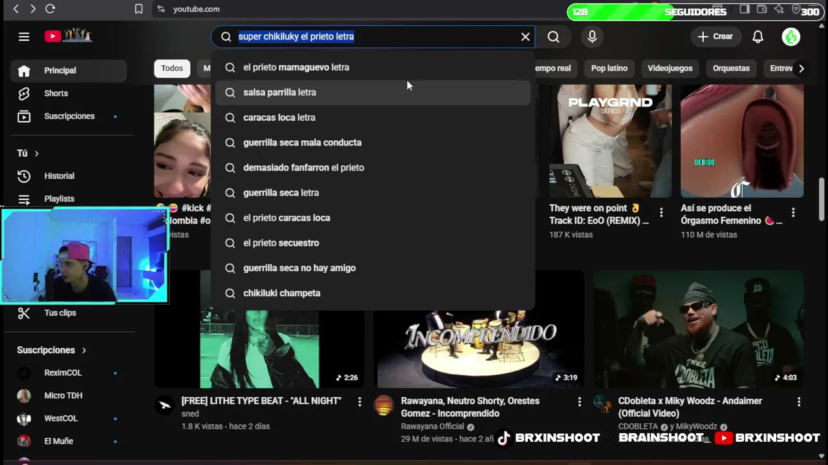This screenshot has width=828, height=465.
Task: Reload the page
Action: (50, 9)
